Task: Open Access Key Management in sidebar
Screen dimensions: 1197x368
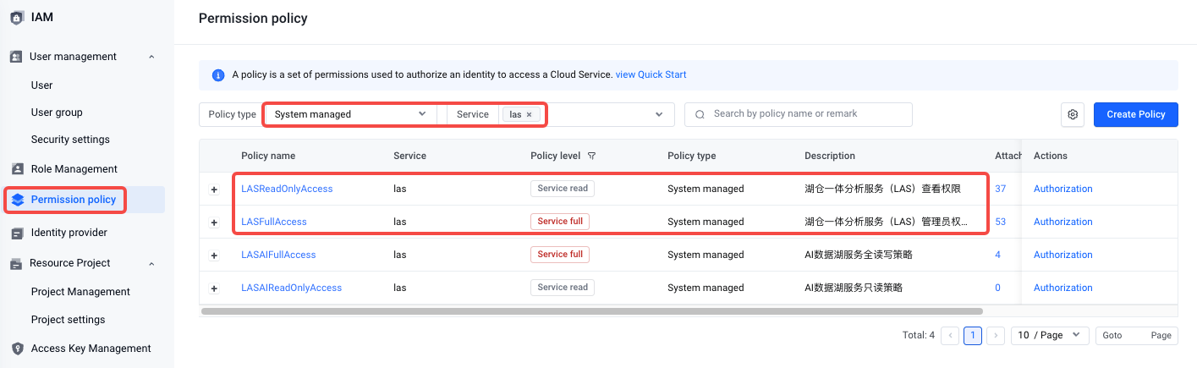Action: (91, 349)
